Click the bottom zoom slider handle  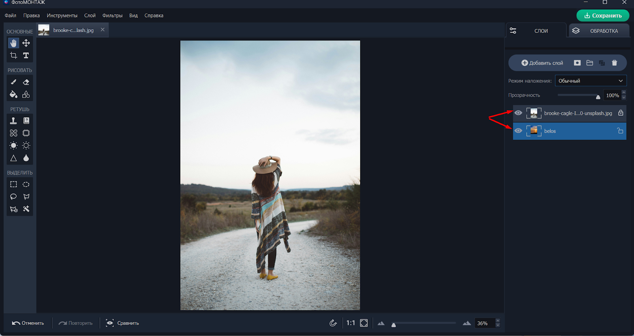click(393, 325)
